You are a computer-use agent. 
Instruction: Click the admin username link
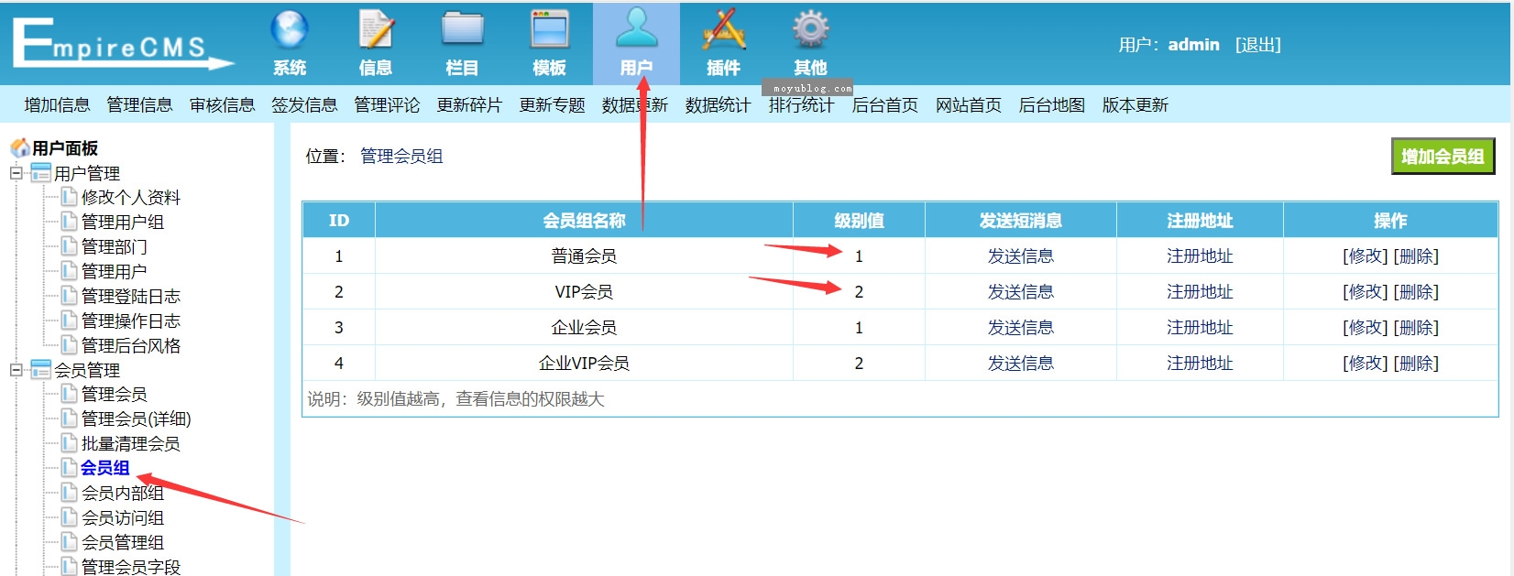pyautogui.click(x=1193, y=45)
